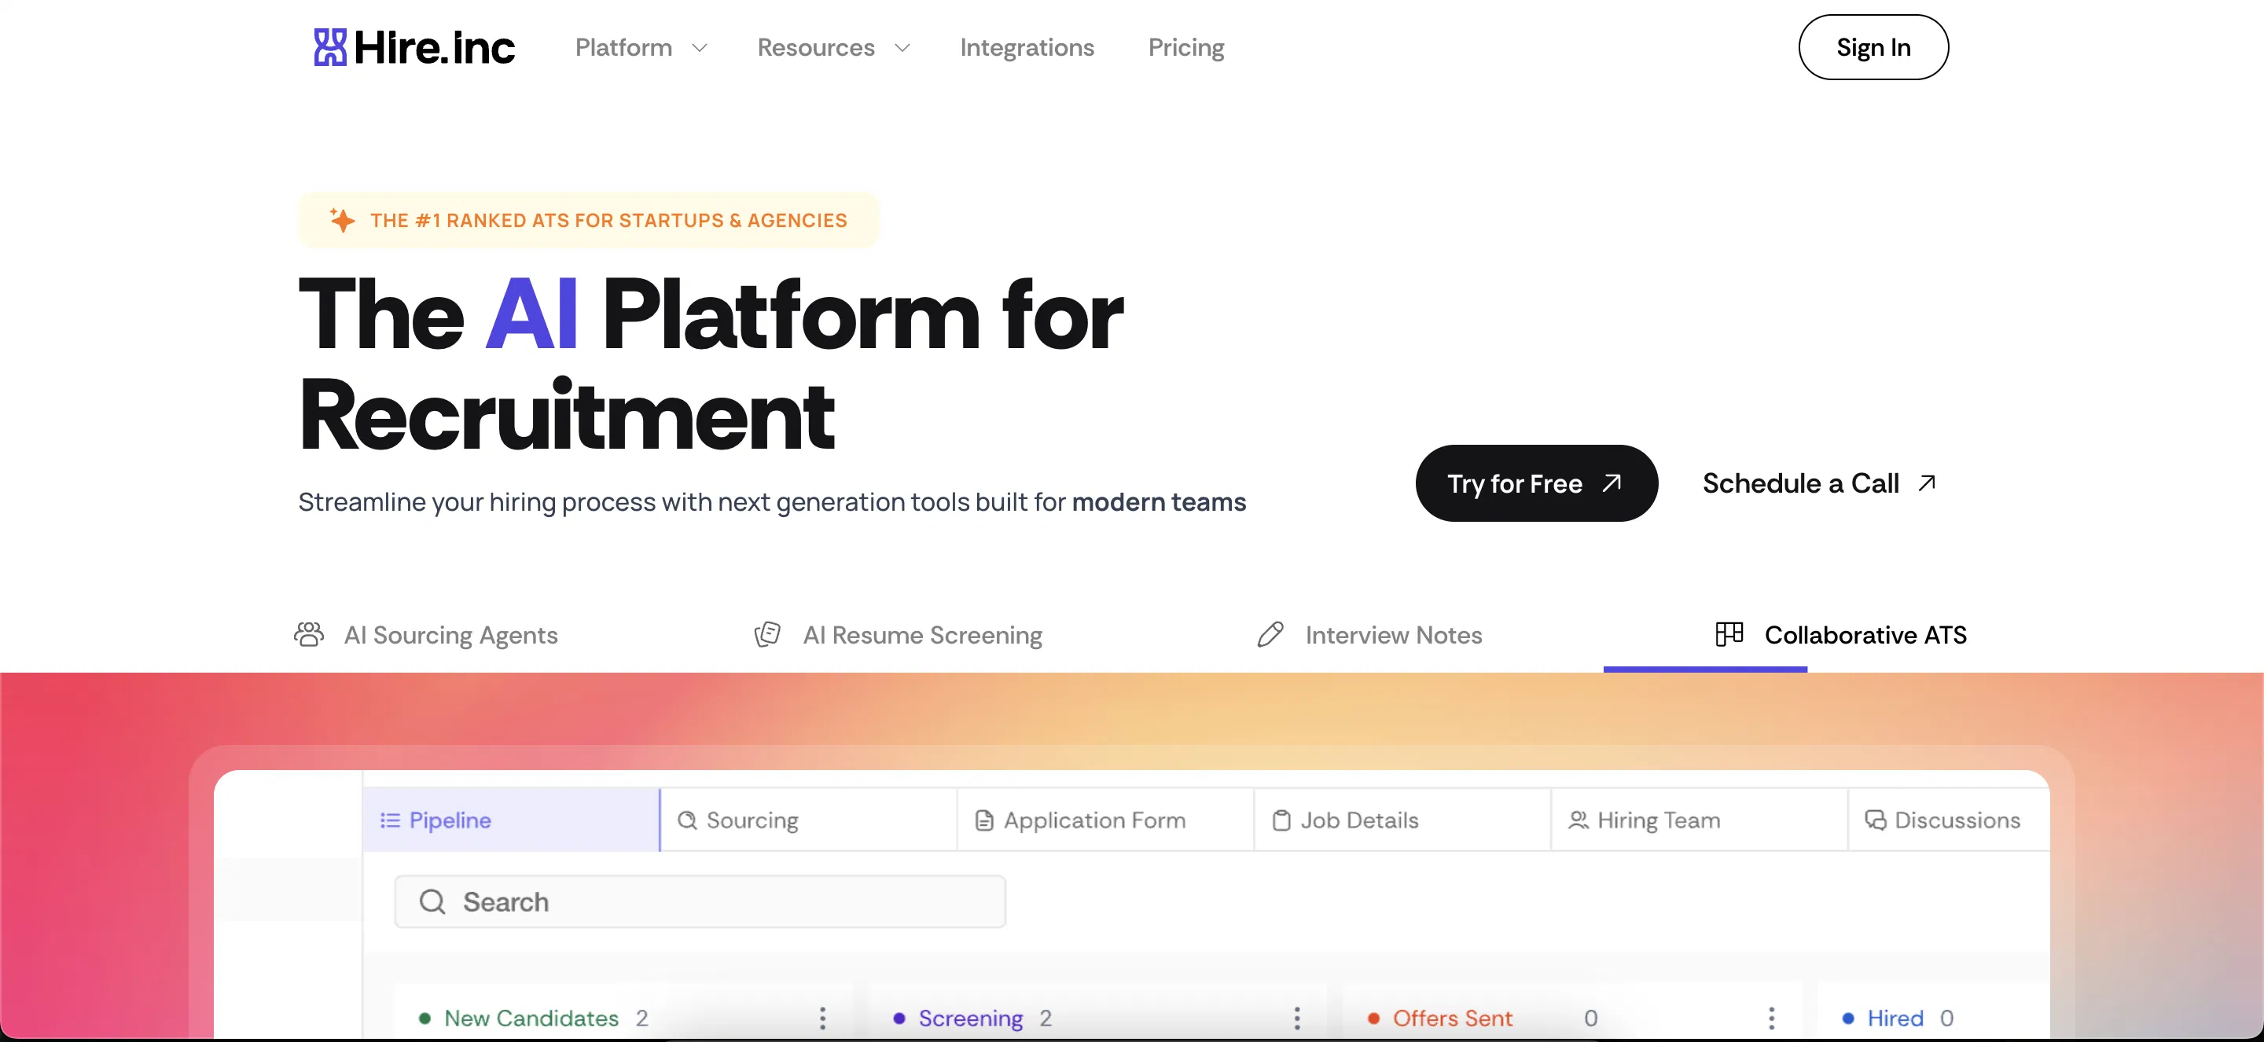This screenshot has height=1042, width=2264.
Task: Select the AI Sourcing Agents feature icon
Action: pos(308,634)
